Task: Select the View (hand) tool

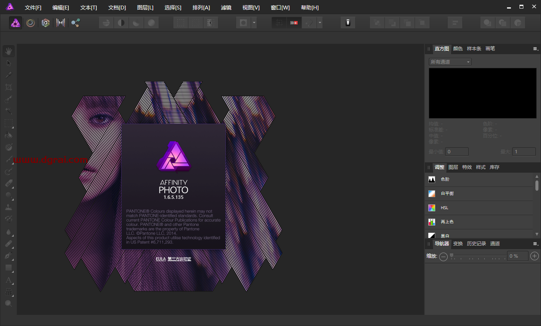Action: pyautogui.click(x=9, y=51)
